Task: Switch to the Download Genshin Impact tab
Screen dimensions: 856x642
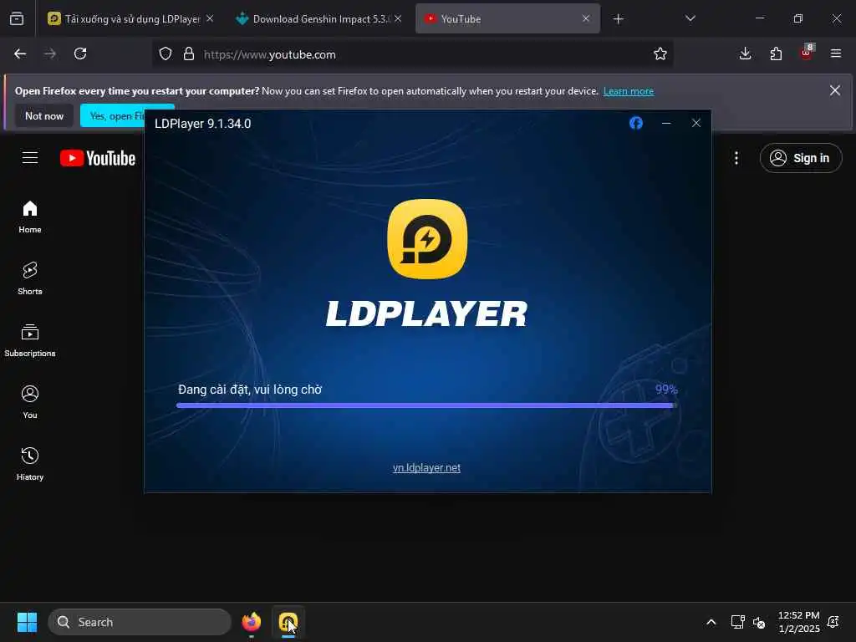Action: coord(320,19)
